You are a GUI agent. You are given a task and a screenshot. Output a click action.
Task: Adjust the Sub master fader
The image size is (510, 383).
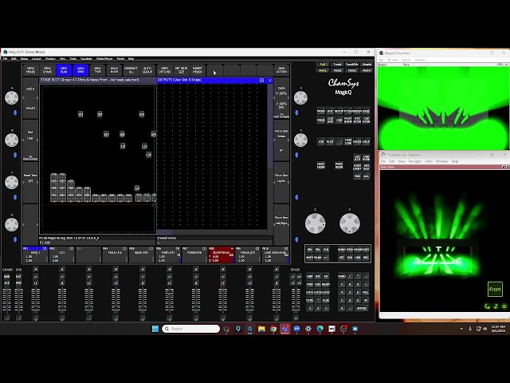point(18,300)
